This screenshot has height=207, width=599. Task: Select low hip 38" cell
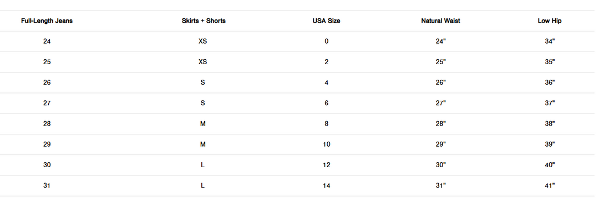[550, 124]
